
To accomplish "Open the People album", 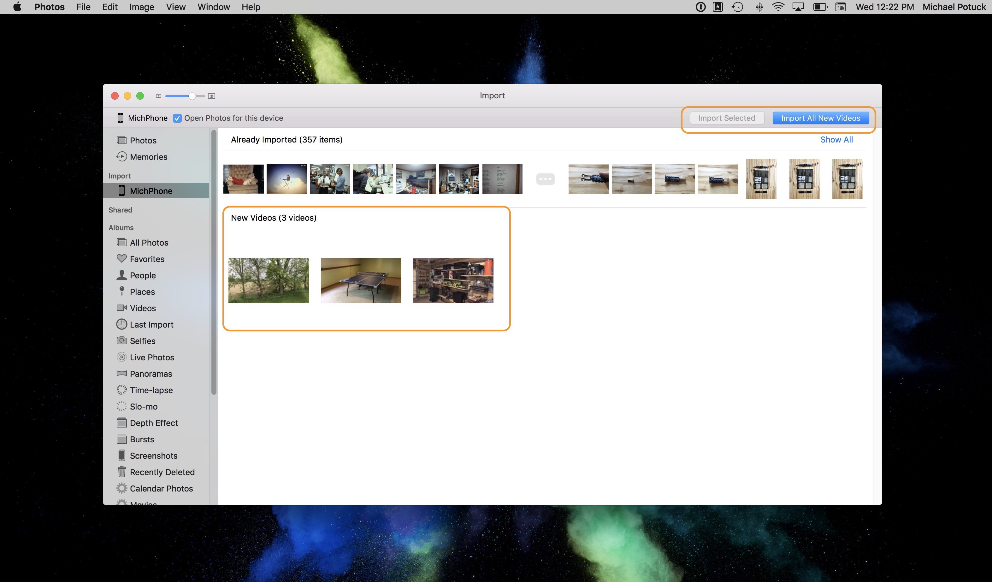I will [x=143, y=275].
